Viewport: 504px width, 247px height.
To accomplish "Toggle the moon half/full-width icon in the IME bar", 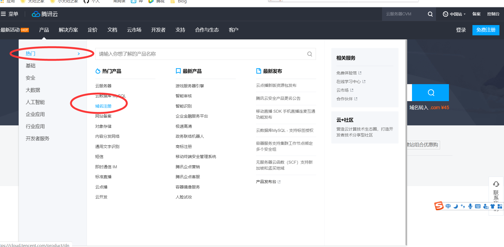I will [x=456, y=206].
